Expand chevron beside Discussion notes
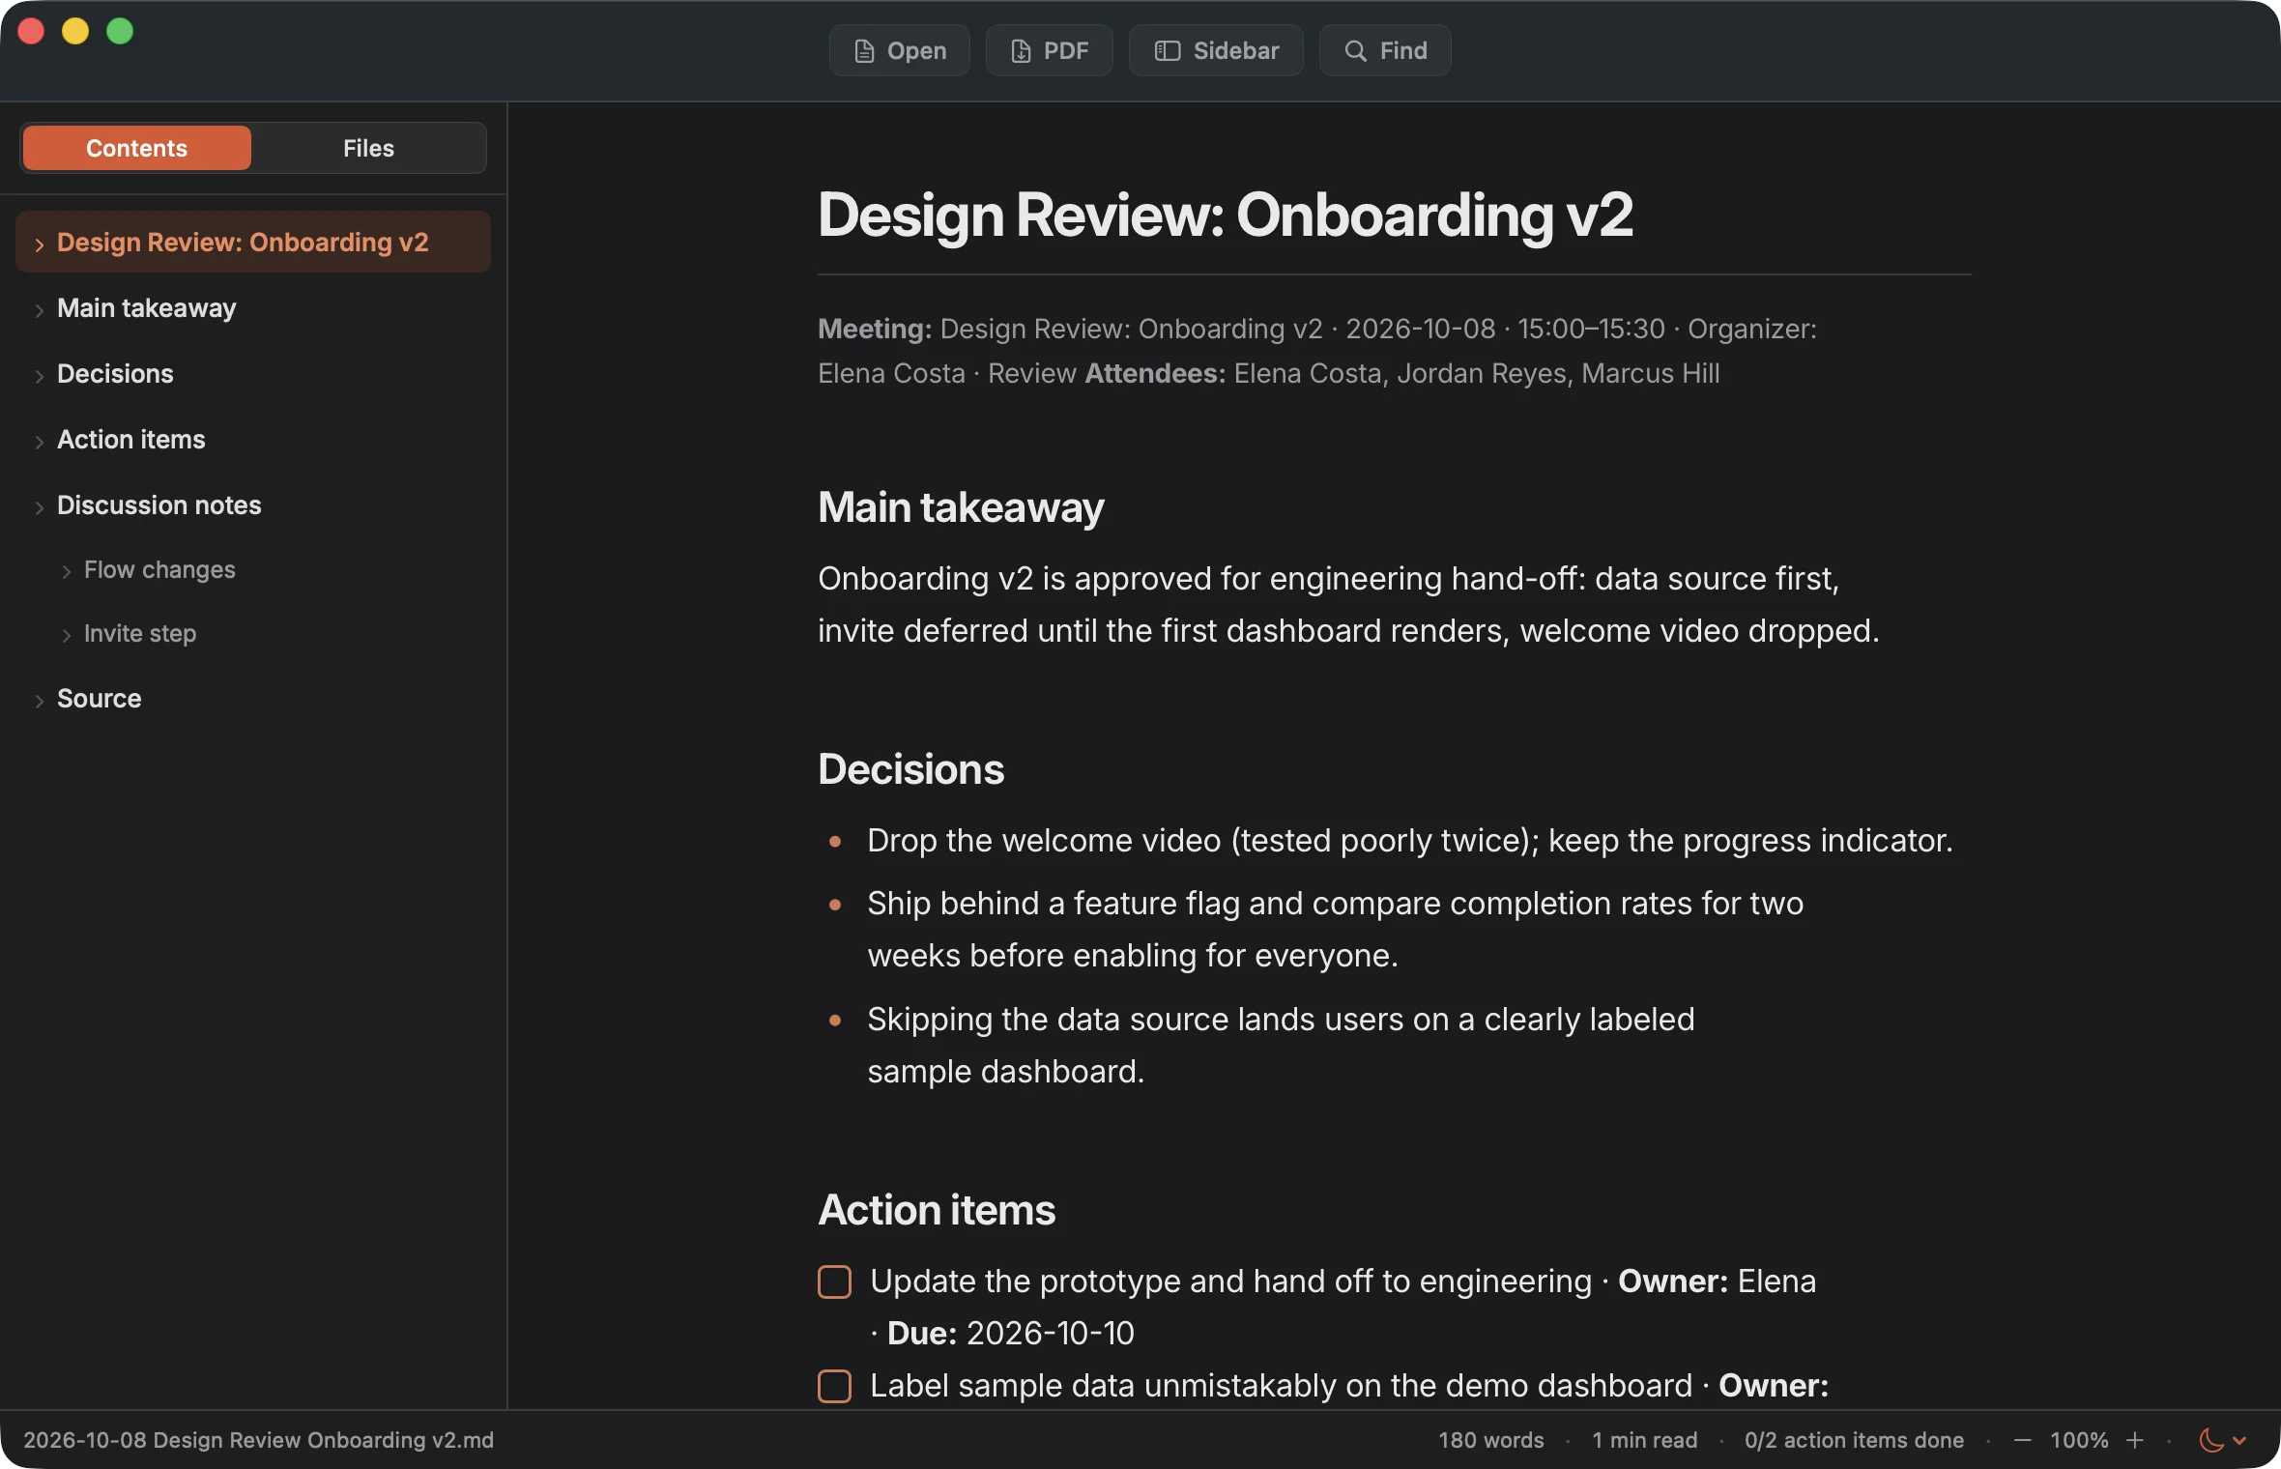Screen dimensions: 2281x1469 tap(39, 507)
